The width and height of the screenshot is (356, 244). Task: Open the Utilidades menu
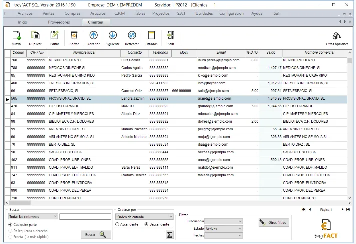point(204,13)
